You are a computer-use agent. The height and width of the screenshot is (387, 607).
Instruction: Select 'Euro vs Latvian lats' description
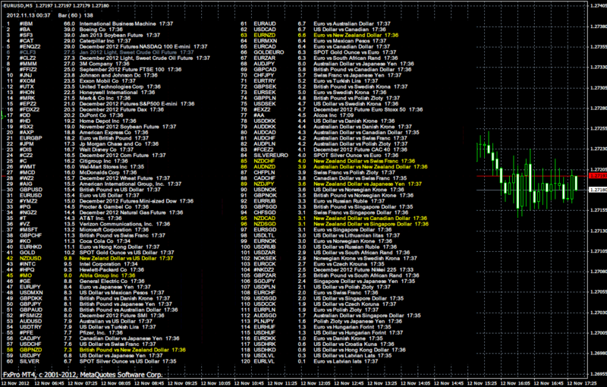coord(337,361)
